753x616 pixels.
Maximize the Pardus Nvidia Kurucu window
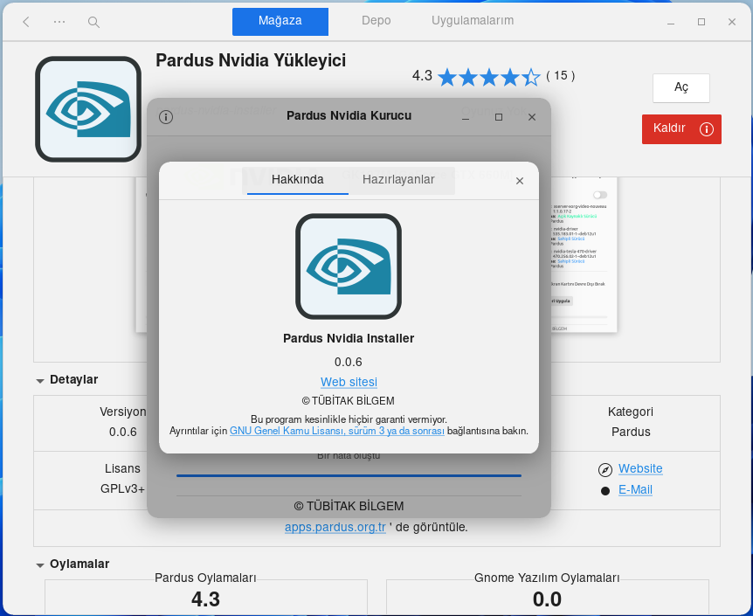coord(499,117)
